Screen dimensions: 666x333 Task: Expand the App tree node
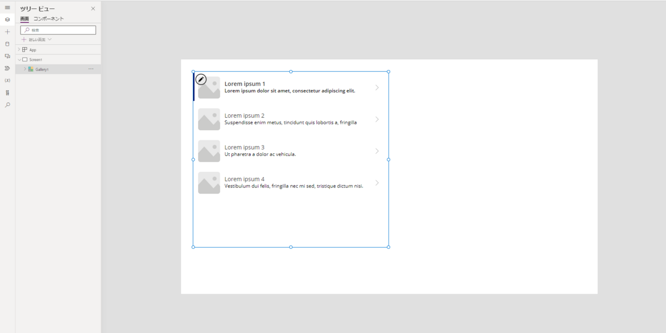pyautogui.click(x=19, y=49)
